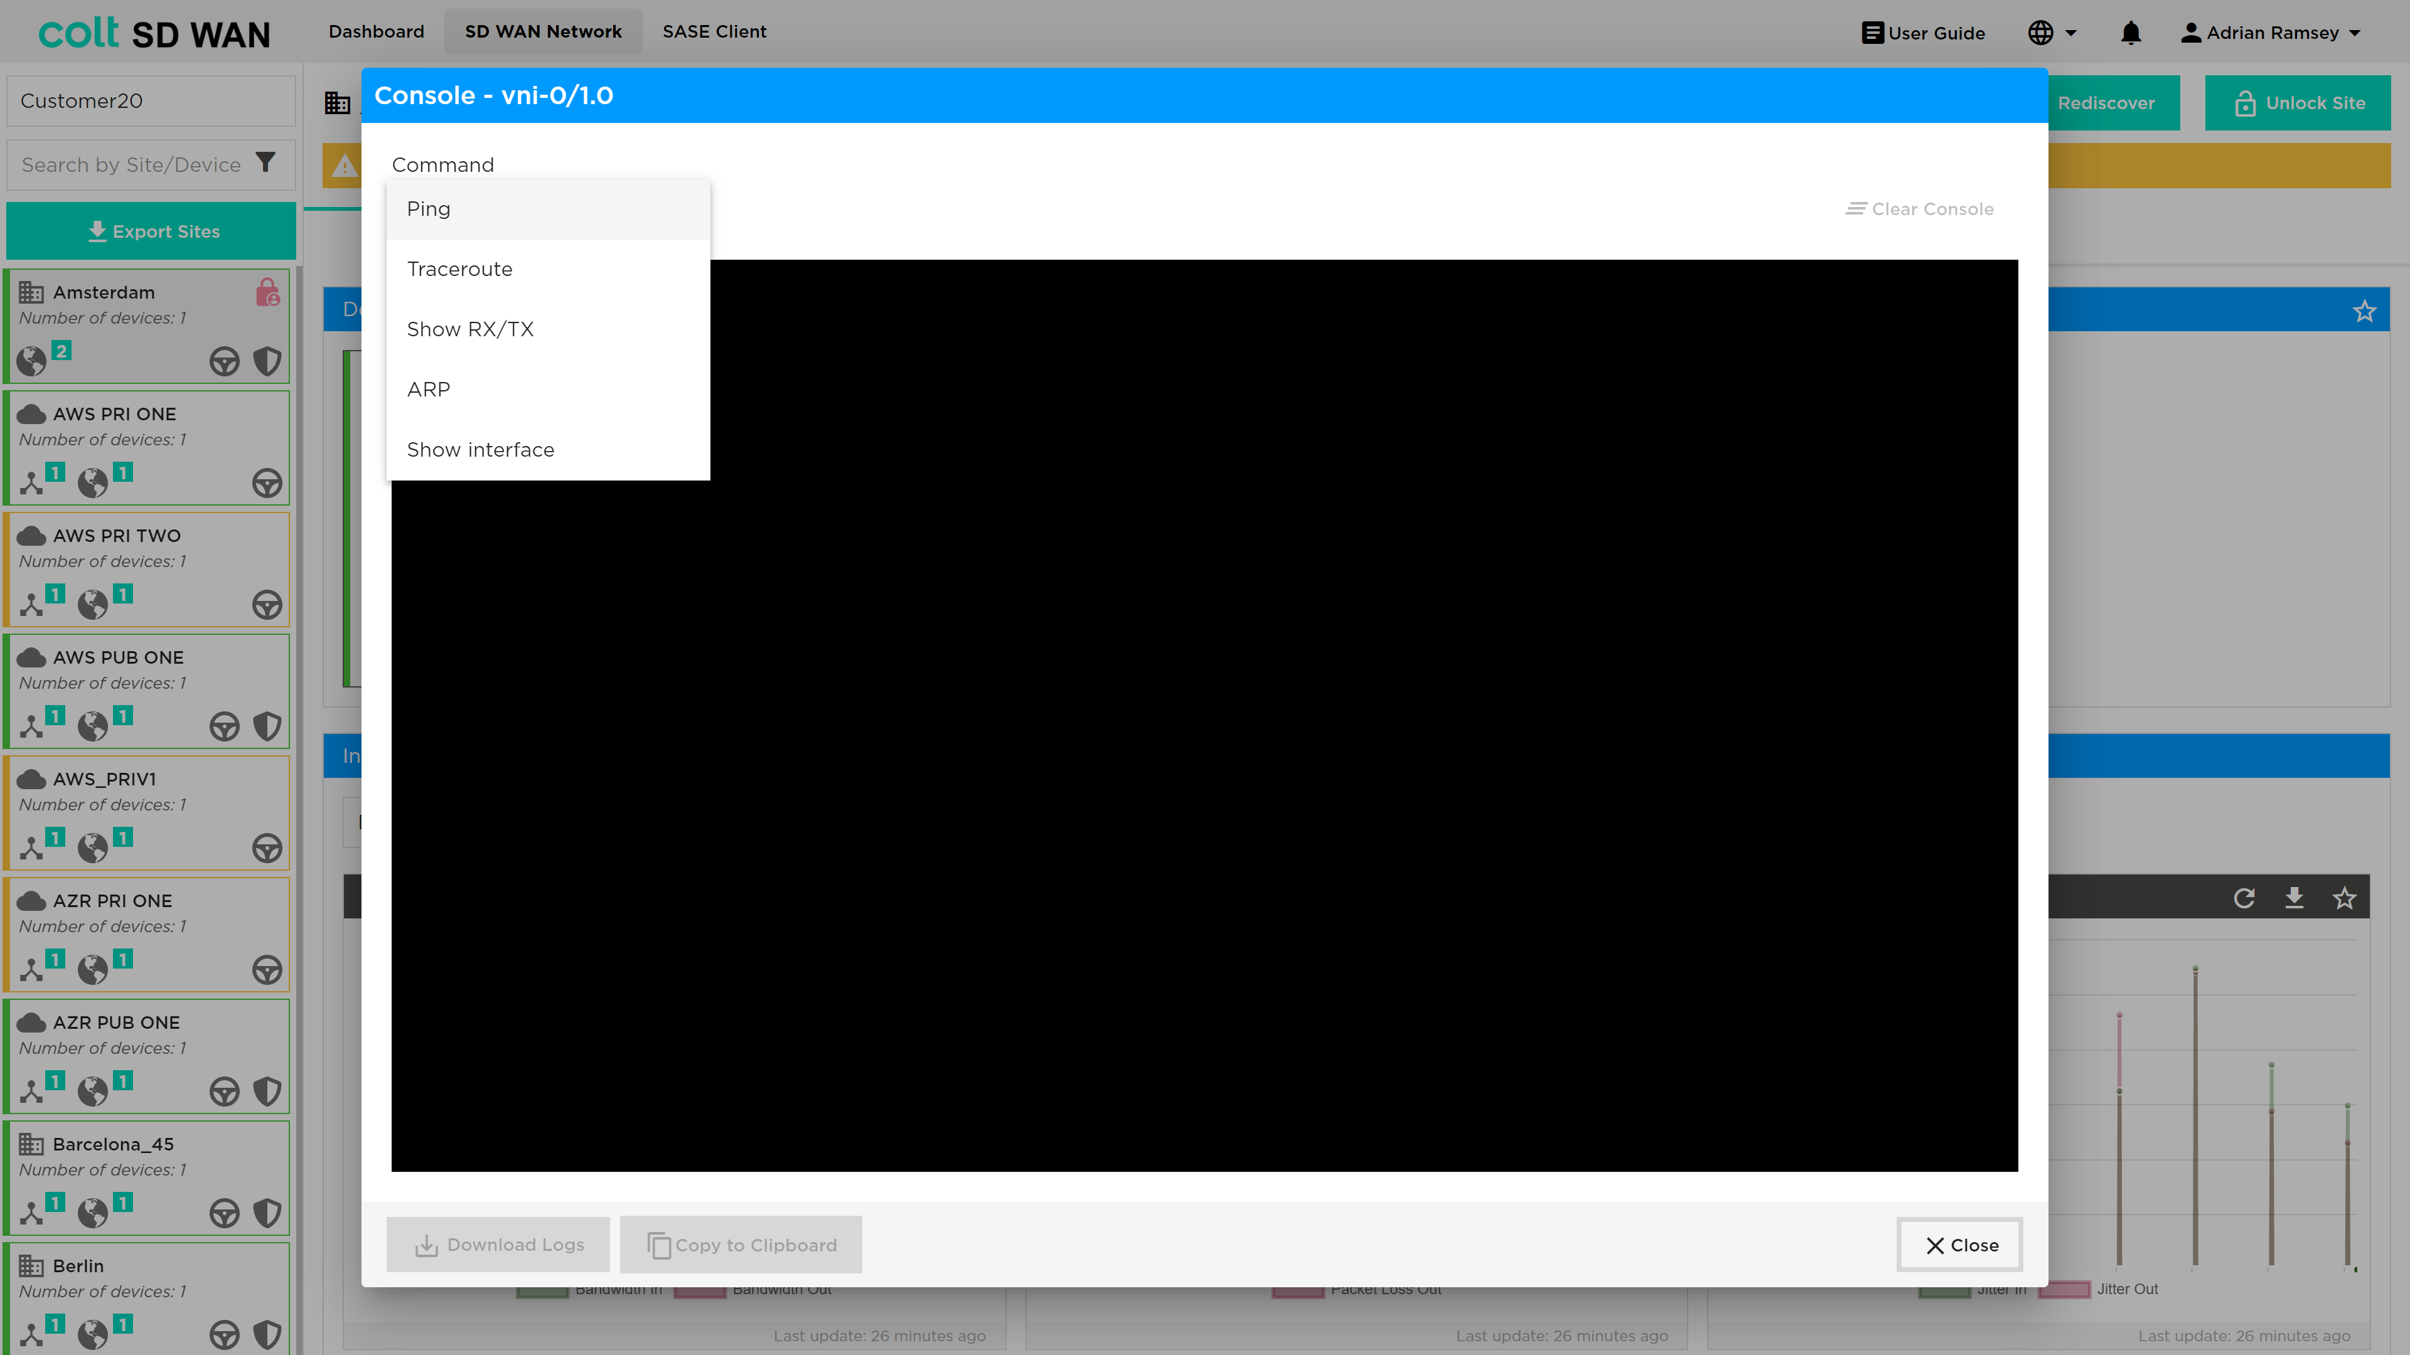
Task: Select AWS_PRIV1 site
Action: point(148,812)
